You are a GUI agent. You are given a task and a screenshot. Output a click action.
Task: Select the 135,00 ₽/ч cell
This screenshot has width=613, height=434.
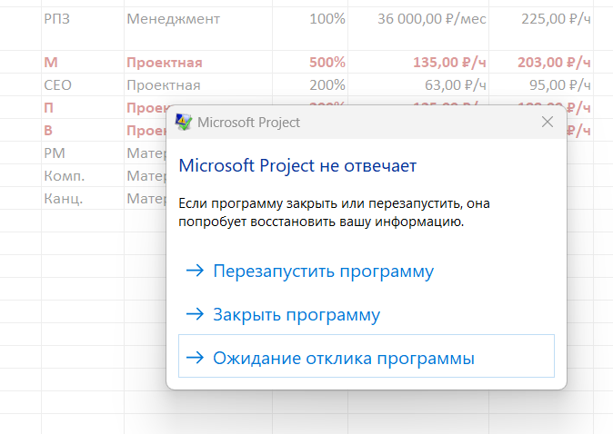pyautogui.click(x=418, y=62)
